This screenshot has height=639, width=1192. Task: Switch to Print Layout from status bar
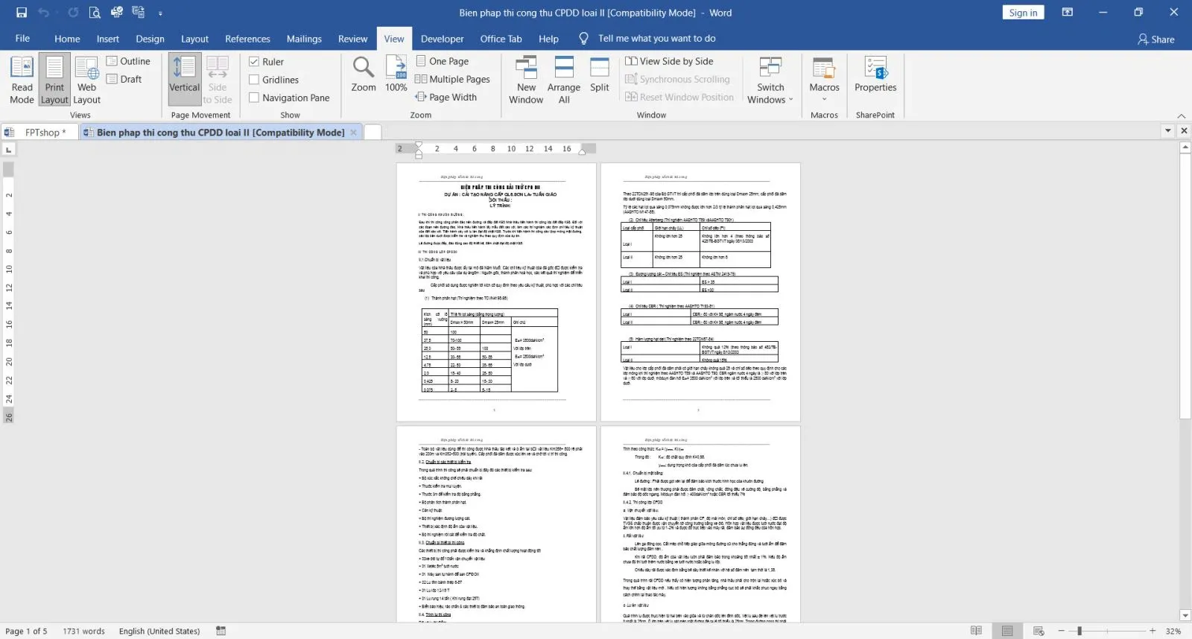(x=1007, y=631)
